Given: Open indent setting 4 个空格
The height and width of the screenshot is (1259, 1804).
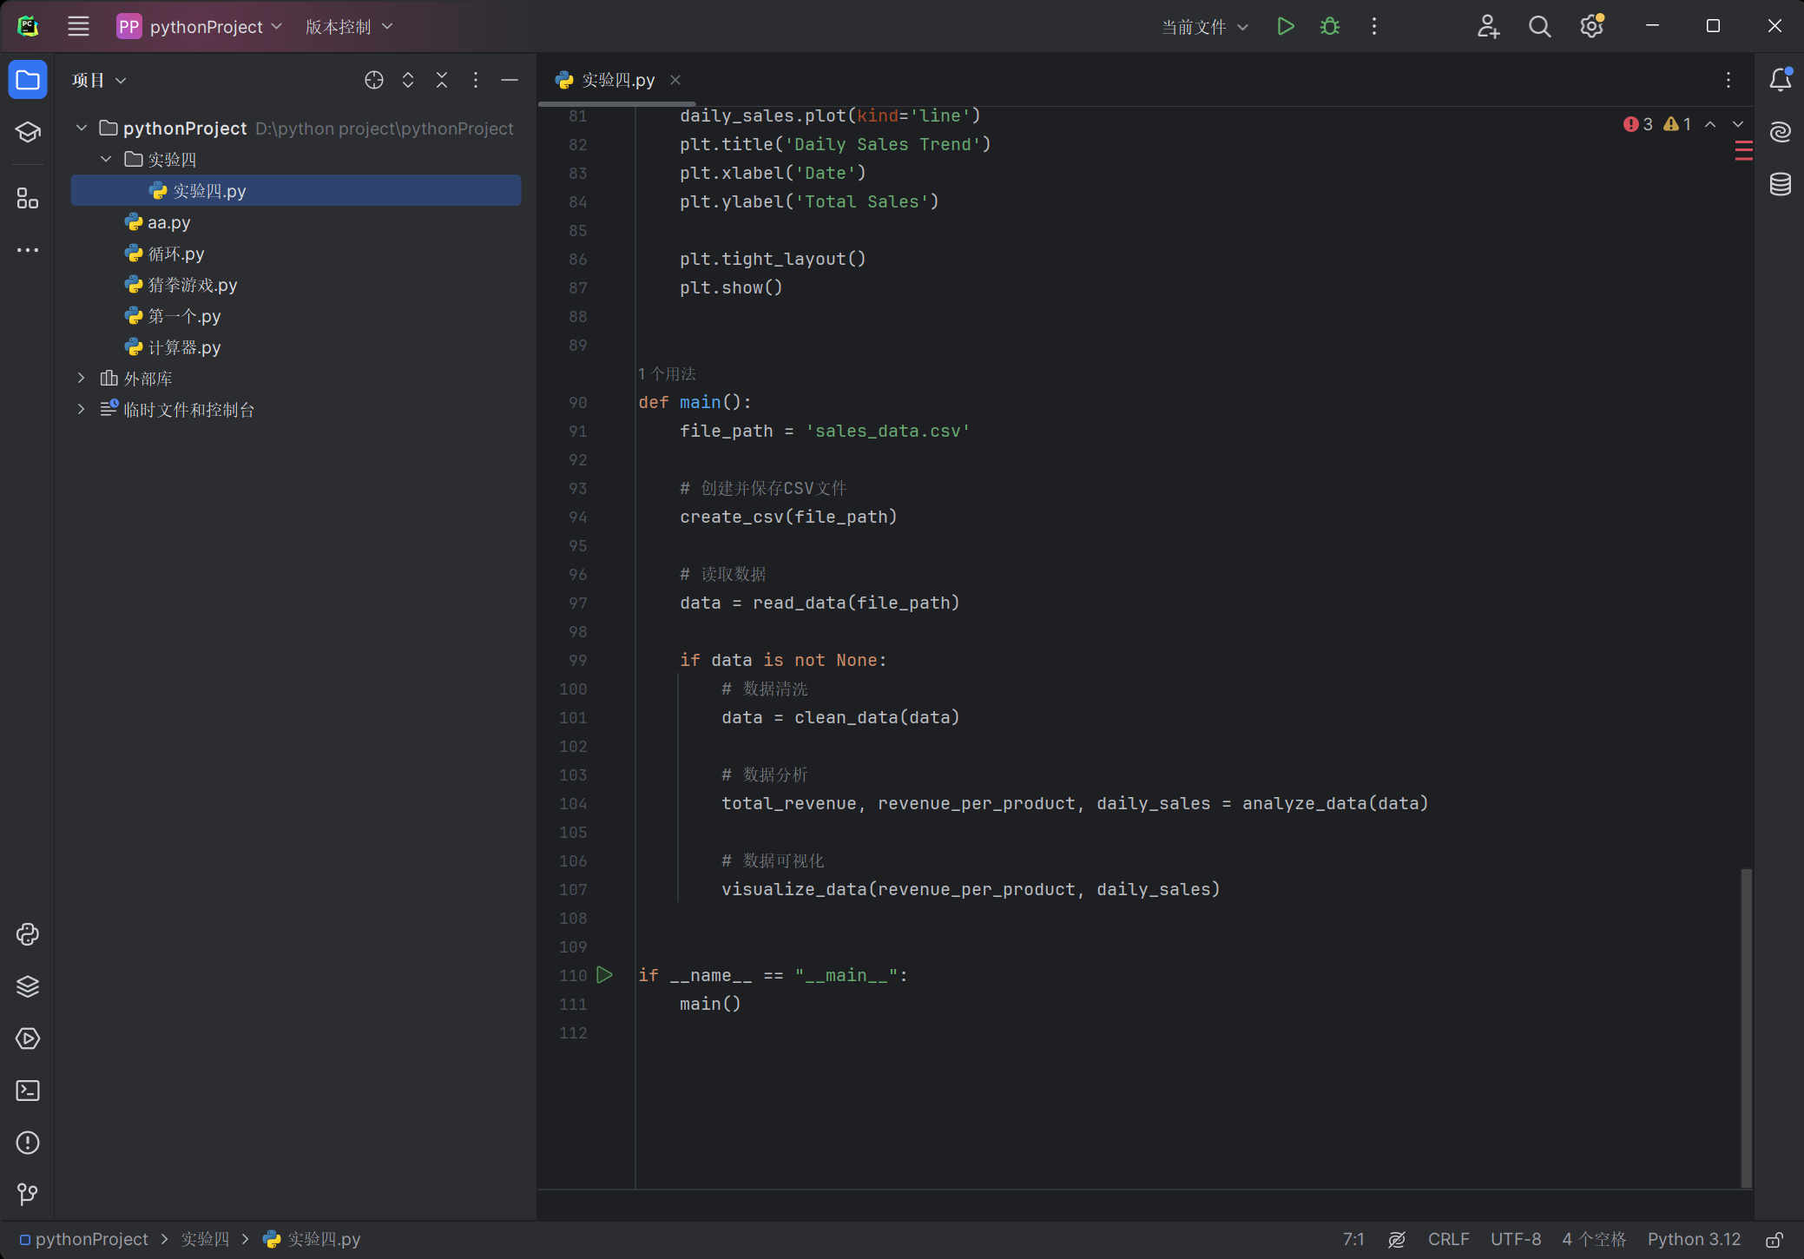Looking at the screenshot, I should pos(1594,1240).
